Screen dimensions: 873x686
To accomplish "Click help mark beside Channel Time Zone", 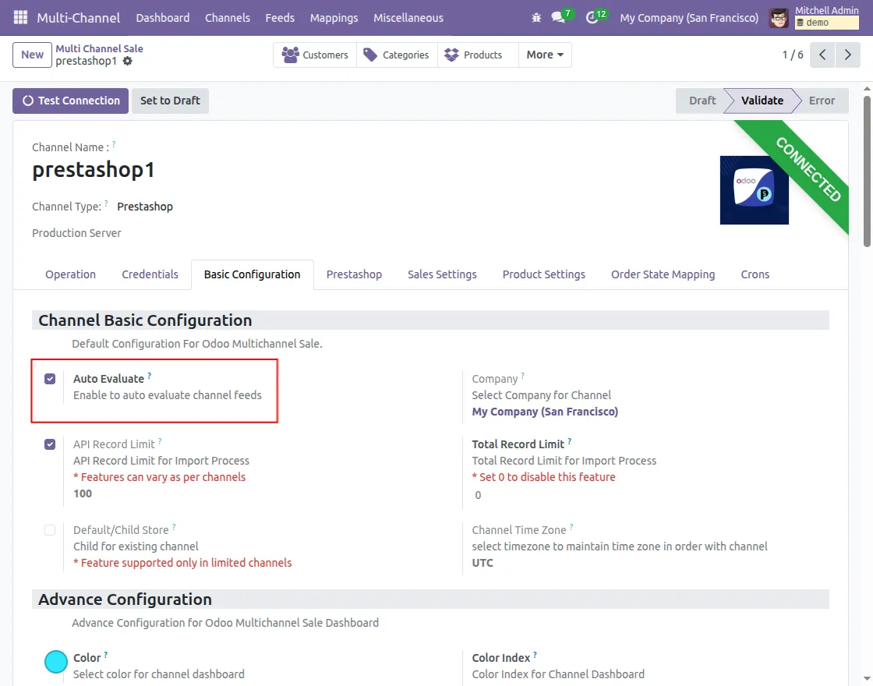I will point(571,527).
